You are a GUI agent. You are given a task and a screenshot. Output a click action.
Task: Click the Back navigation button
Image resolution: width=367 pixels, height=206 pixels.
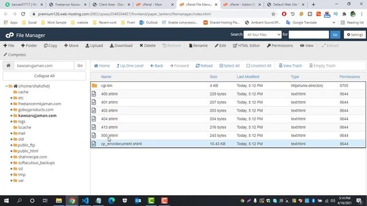[157, 66]
